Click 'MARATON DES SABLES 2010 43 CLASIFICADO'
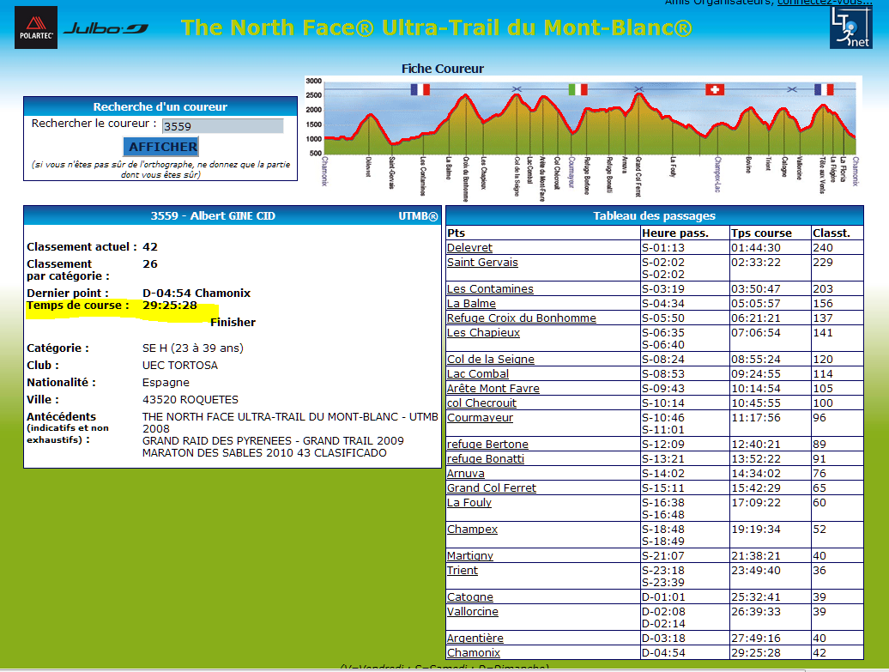Screen dimensions: 889x672 (264, 453)
